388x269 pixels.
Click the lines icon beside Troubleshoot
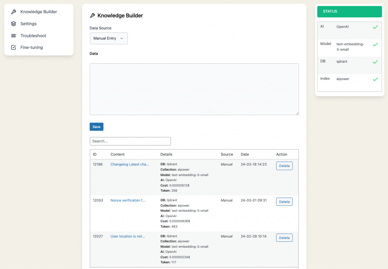[14, 36]
